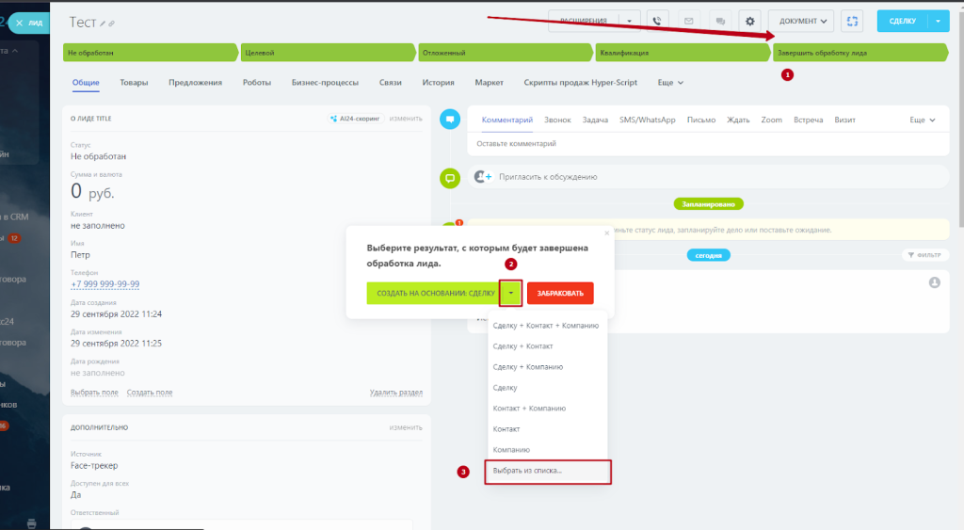This screenshot has width=964, height=530.
Task: Open the settings gear icon
Action: coord(750,21)
